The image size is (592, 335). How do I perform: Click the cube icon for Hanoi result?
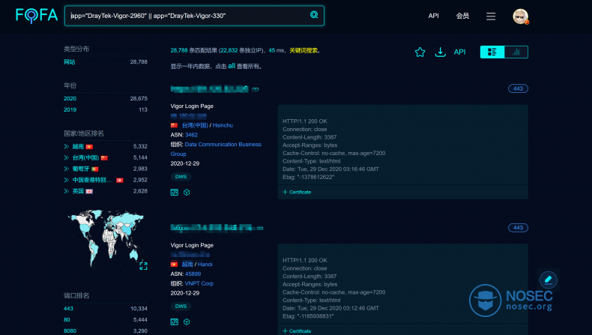pyautogui.click(x=187, y=322)
